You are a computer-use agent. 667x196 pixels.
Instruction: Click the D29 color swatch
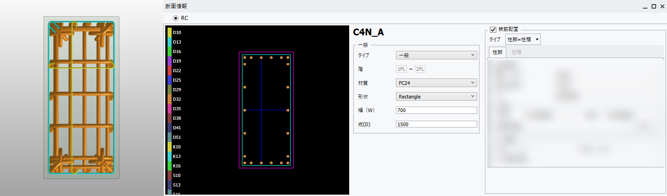169,89
